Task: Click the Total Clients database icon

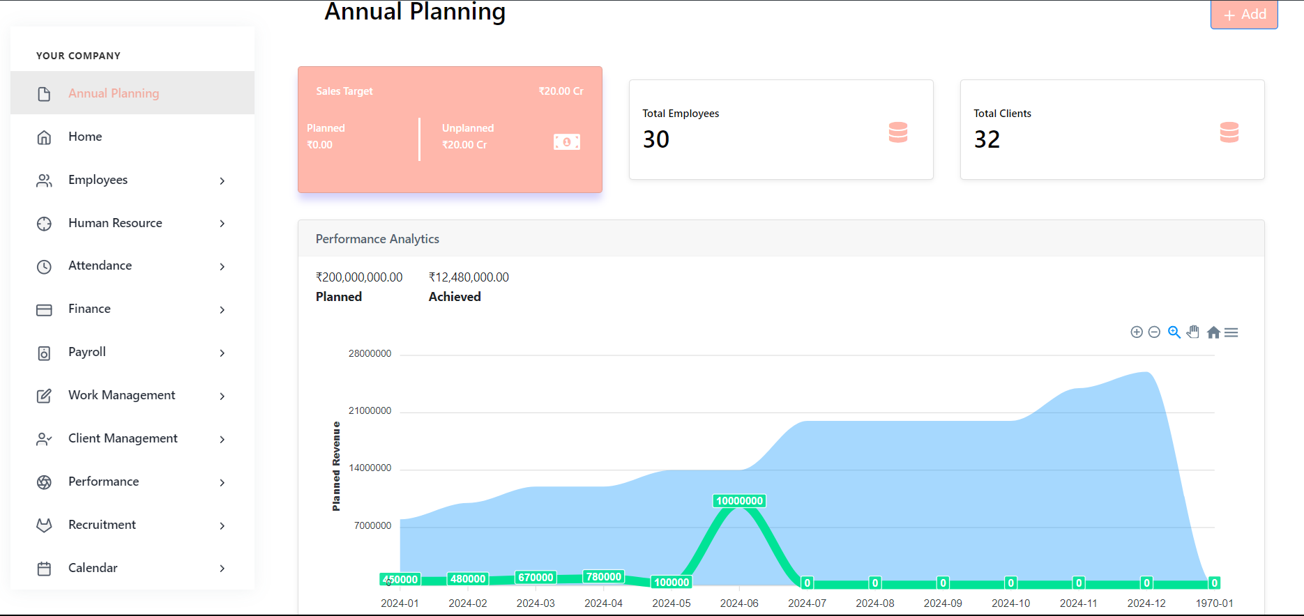Action: pos(1229,132)
